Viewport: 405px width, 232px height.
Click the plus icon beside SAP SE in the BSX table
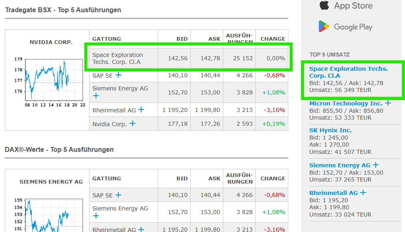pyautogui.click(x=118, y=75)
